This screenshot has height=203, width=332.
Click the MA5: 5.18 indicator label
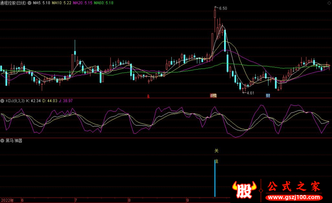[41, 3]
